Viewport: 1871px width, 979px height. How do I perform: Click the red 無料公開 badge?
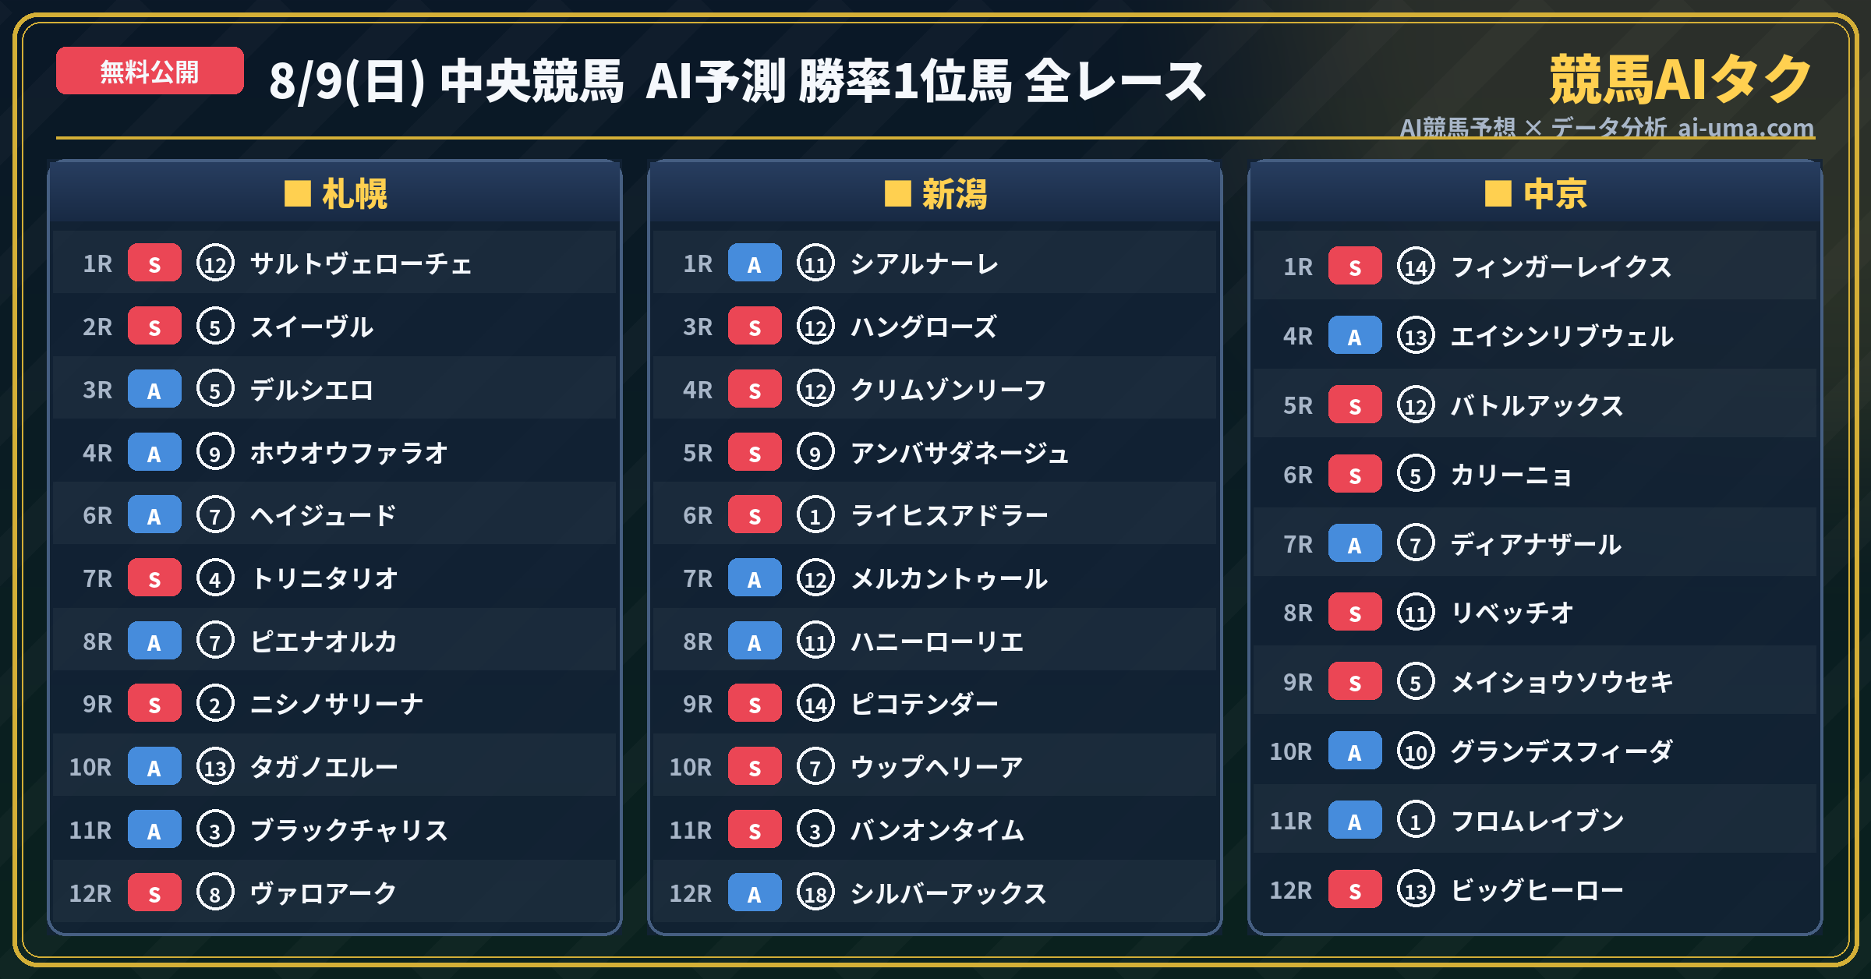[150, 71]
